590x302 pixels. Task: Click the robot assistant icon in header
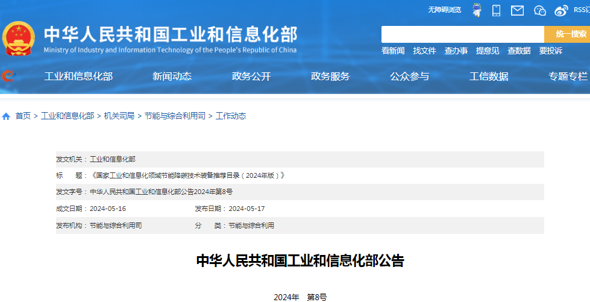[x=477, y=10]
